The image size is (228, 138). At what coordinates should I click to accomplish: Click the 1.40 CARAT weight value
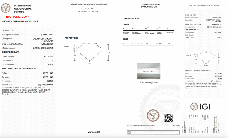click(x=47, y=57)
